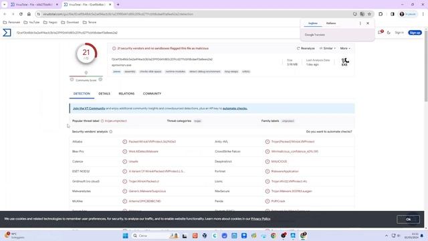The width and height of the screenshot is (428, 241).
Task: Click the EXE file type icon
Action: tap(345, 62)
